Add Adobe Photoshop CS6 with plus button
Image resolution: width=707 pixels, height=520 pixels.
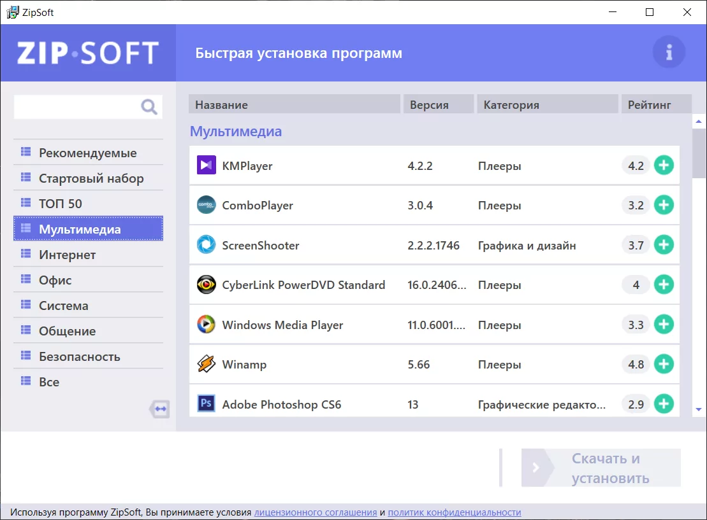(x=664, y=404)
